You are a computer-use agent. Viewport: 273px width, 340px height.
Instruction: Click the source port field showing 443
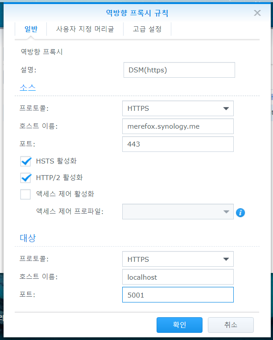[178, 144]
